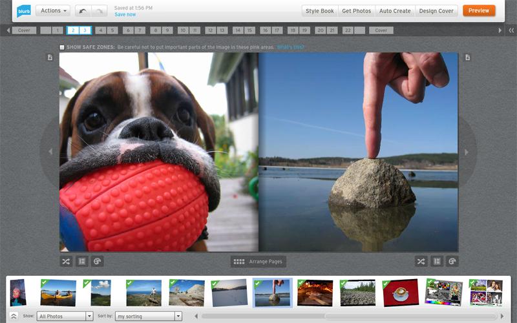
Task: Collapse the photo tray panel
Action: [14, 316]
